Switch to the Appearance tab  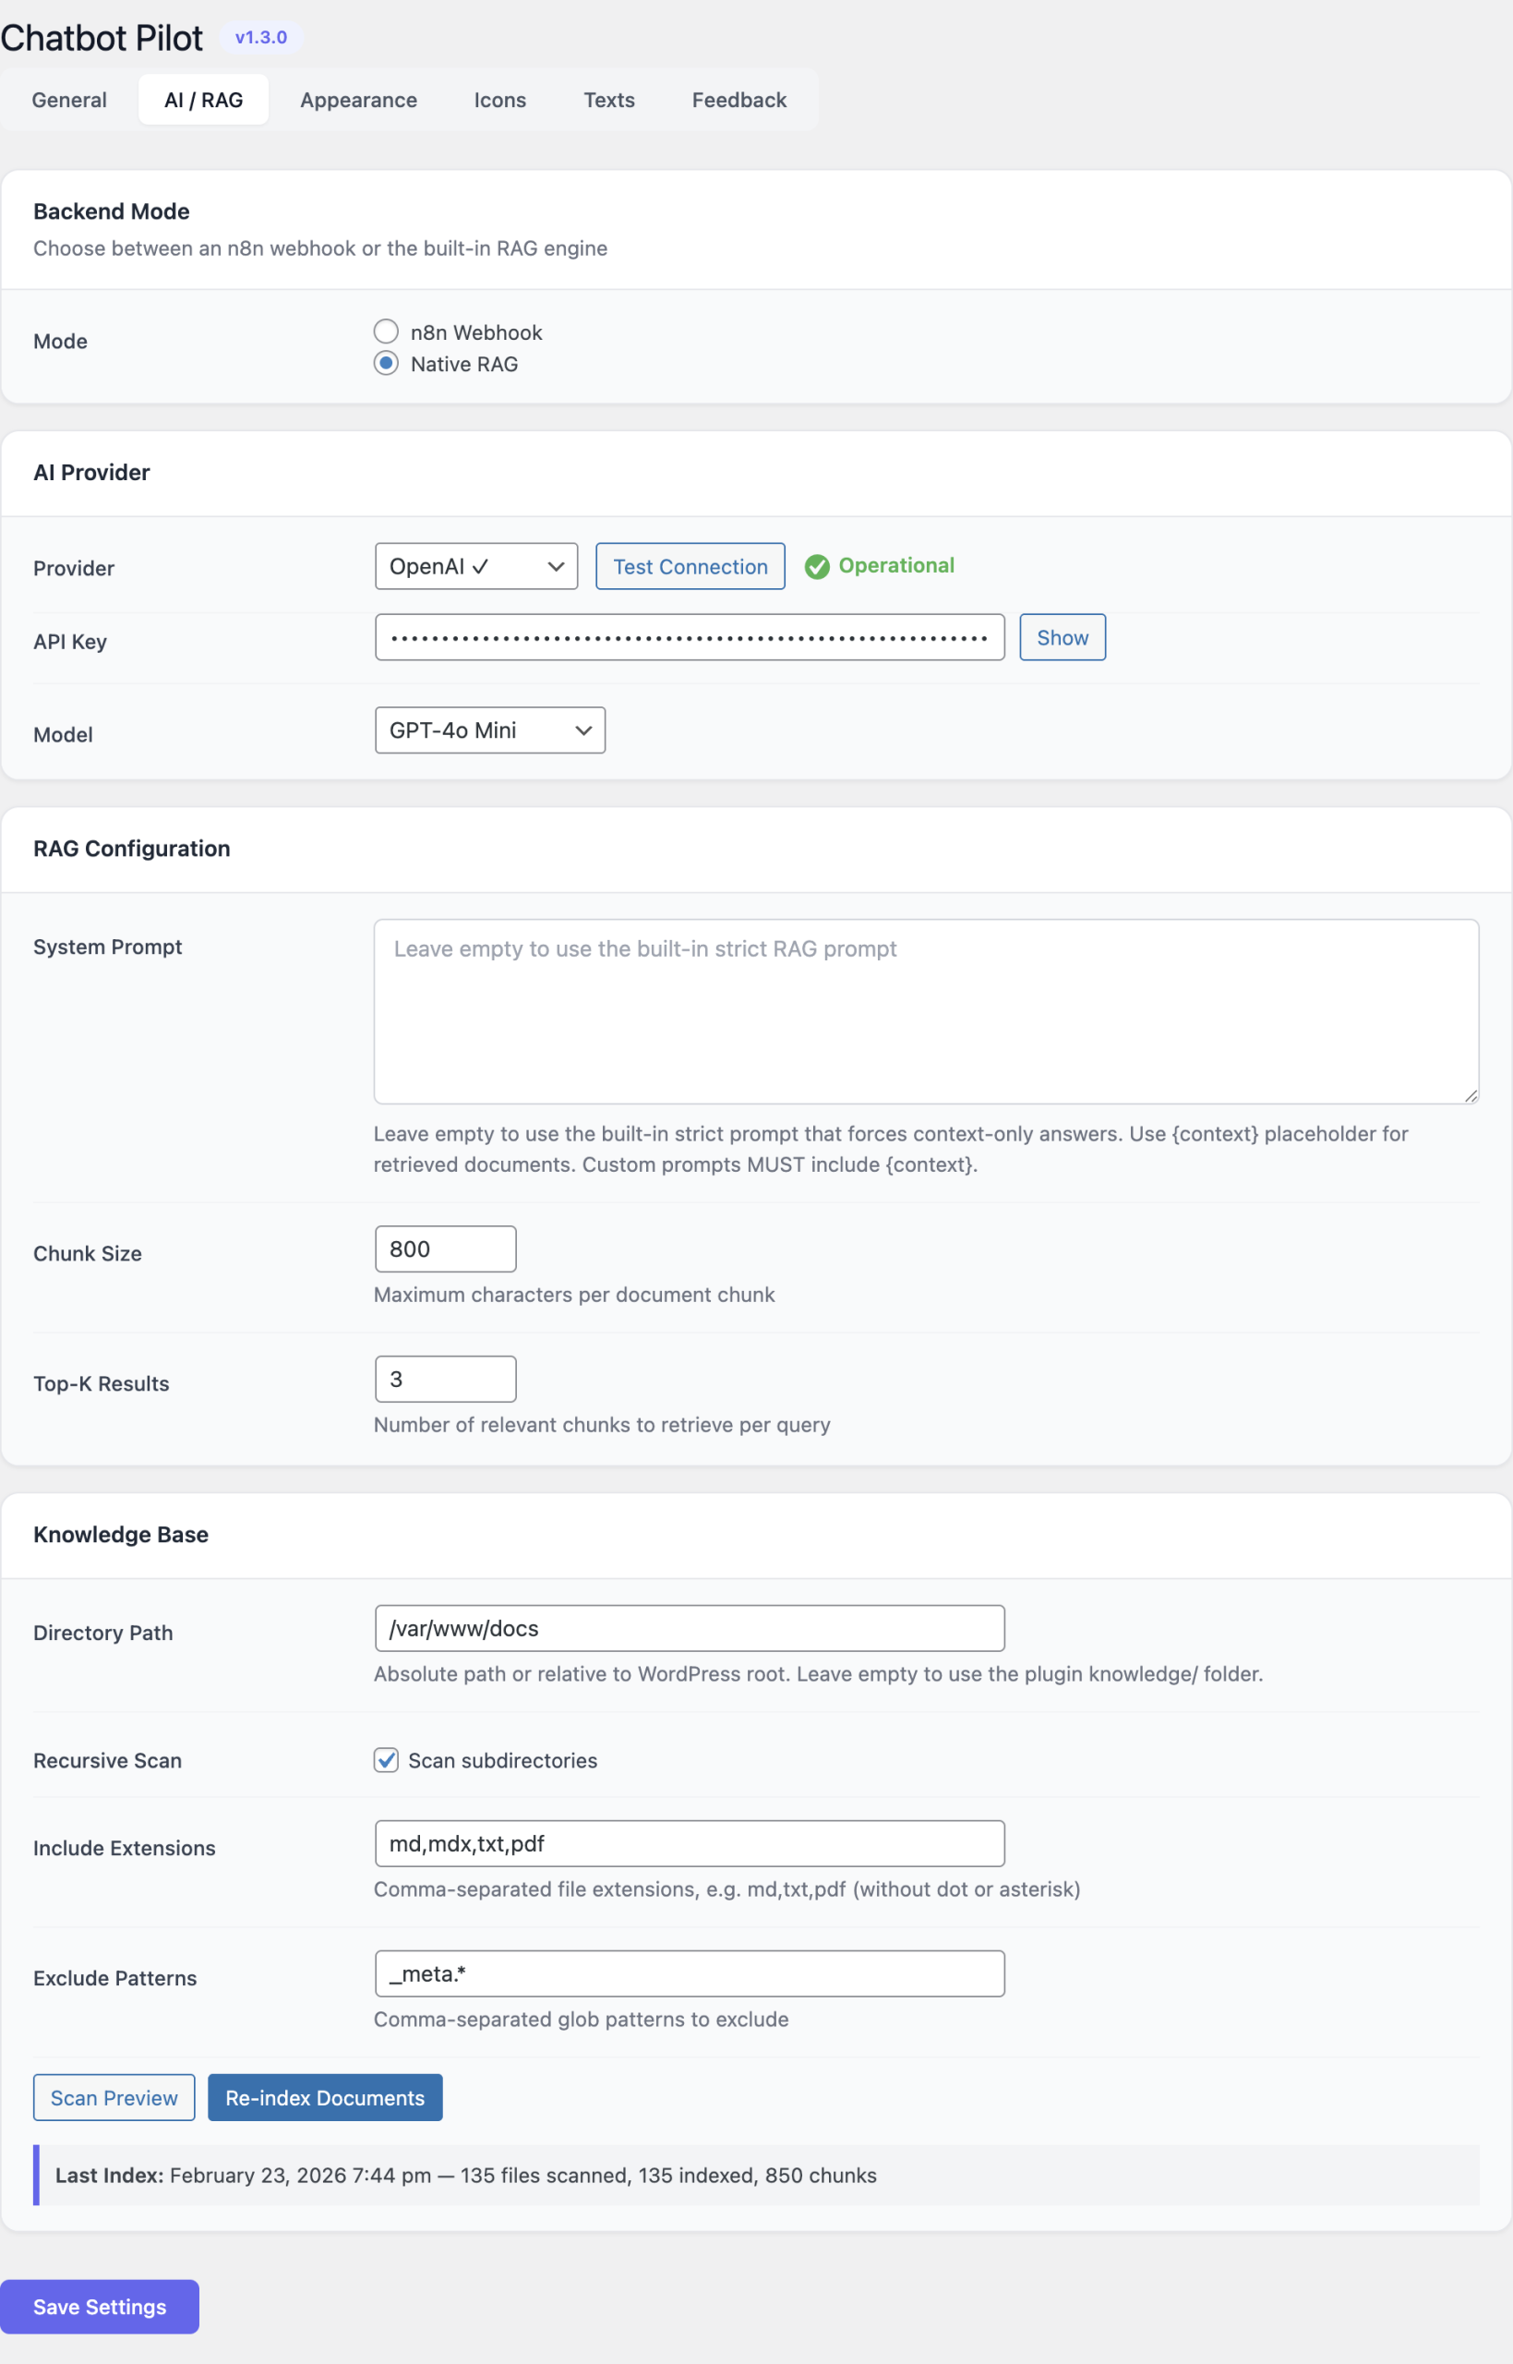[358, 99]
